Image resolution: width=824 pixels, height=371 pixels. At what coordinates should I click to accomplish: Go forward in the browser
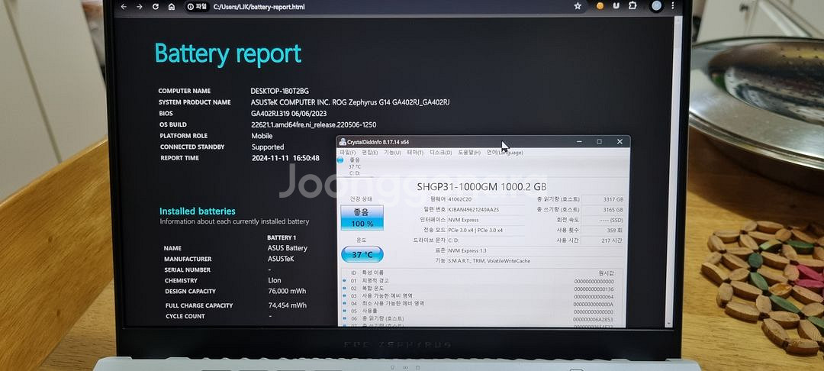coord(140,7)
